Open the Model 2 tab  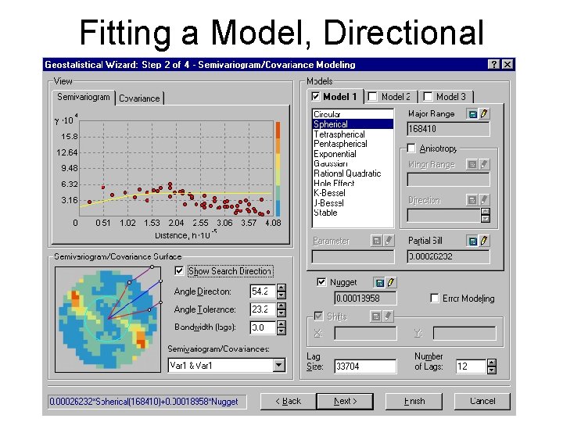[x=391, y=97]
